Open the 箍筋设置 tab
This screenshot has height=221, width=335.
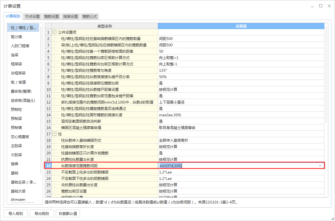coord(51,16)
